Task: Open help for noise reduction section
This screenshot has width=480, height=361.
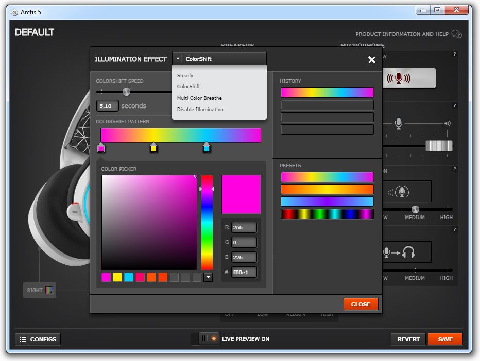Action: [455, 169]
